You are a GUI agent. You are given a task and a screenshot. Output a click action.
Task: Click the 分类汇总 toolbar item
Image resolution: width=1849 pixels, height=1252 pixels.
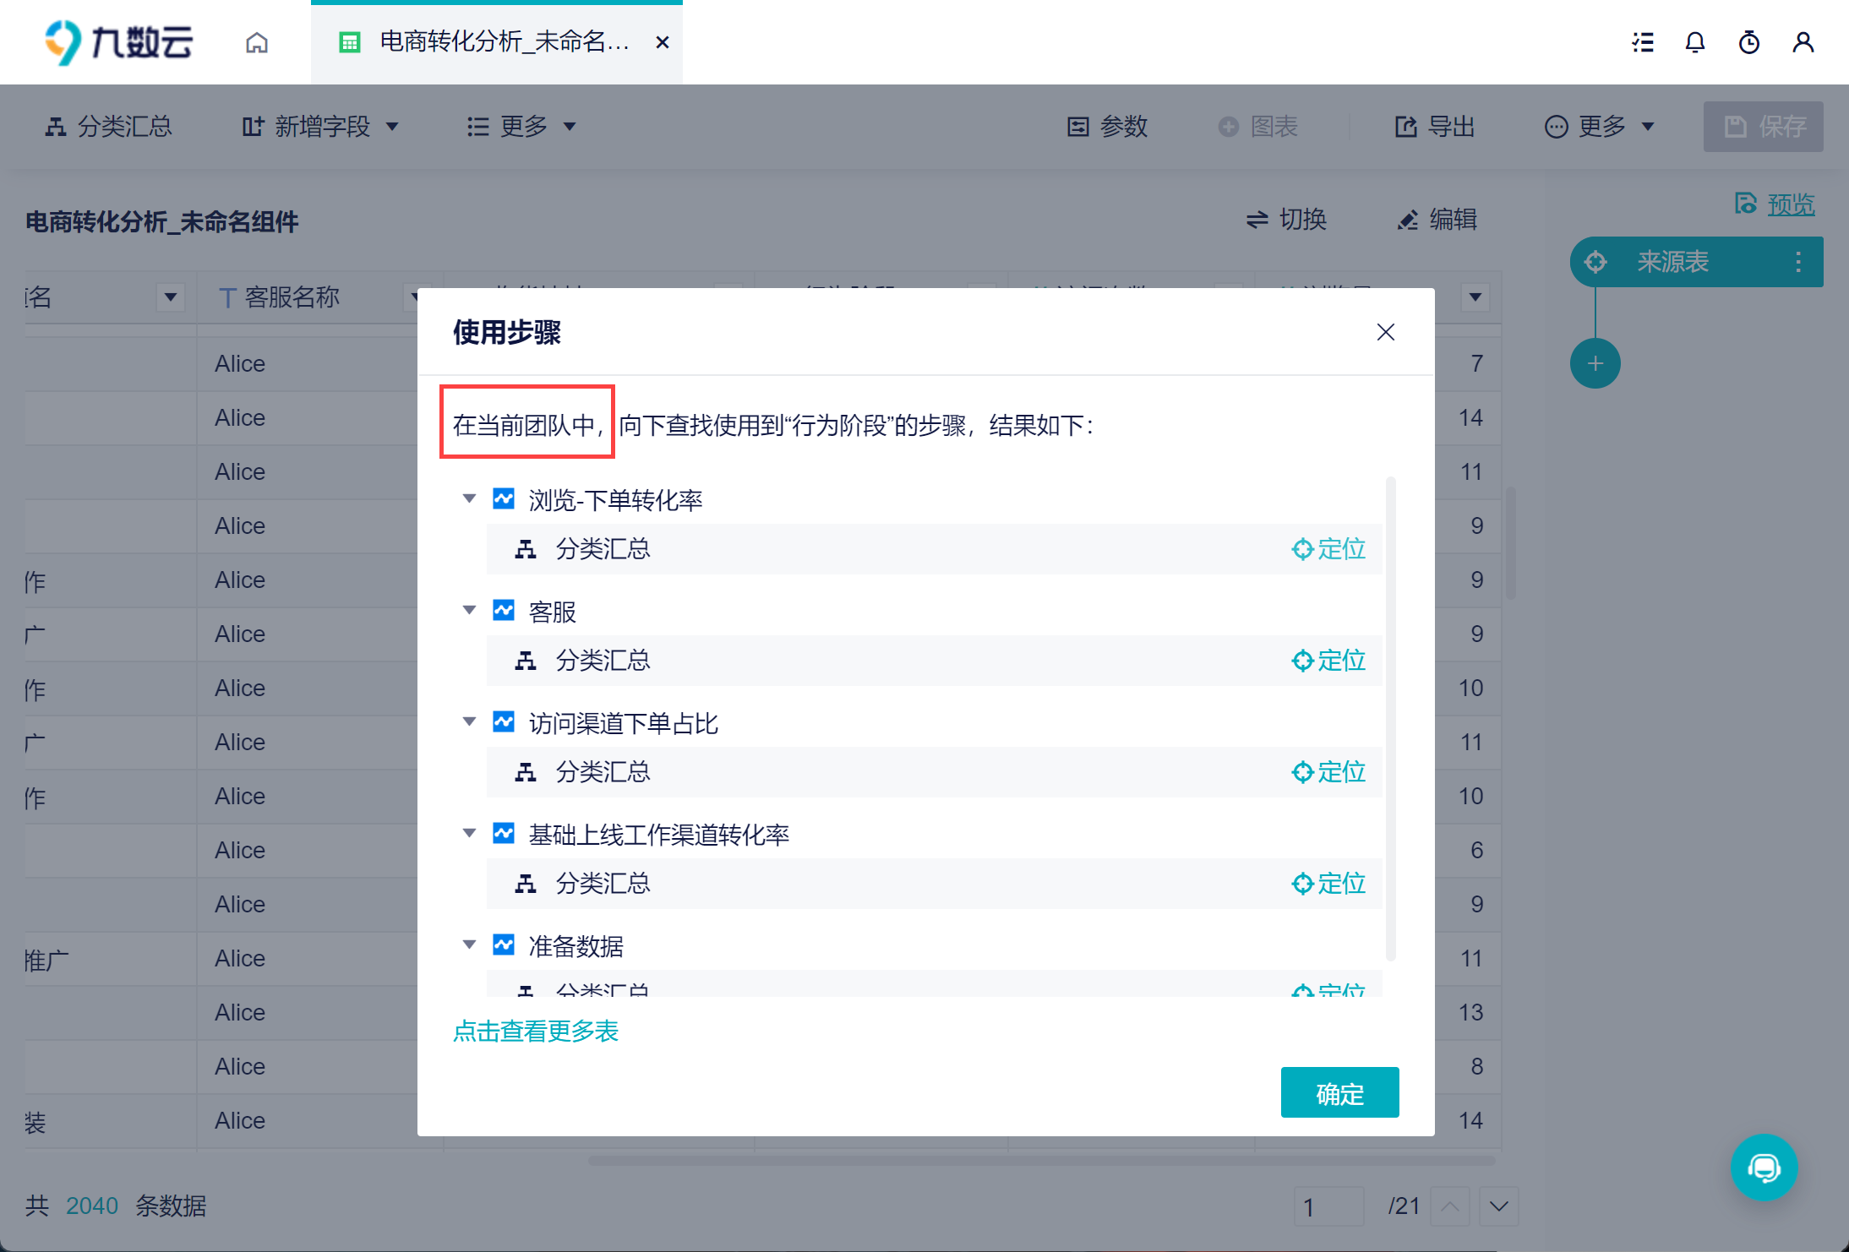(108, 127)
